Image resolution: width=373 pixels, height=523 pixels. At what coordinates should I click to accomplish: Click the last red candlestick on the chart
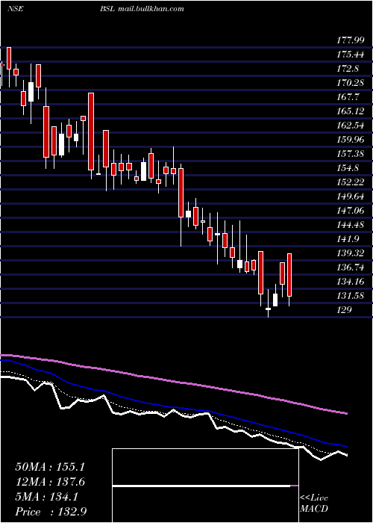pyautogui.click(x=289, y=275)
